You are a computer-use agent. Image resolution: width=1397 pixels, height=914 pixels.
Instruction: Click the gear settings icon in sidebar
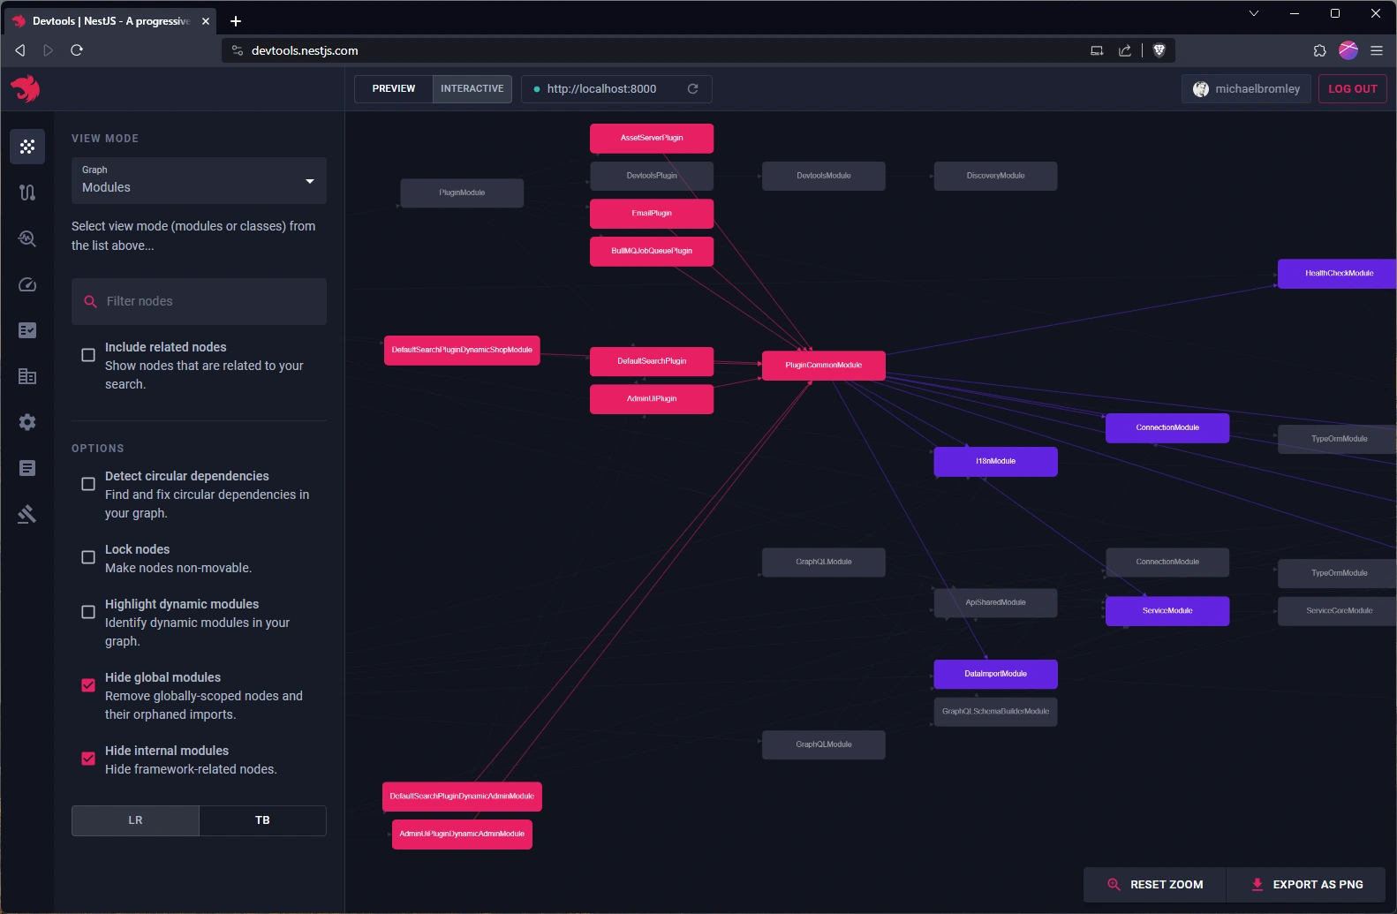[27, 422]
